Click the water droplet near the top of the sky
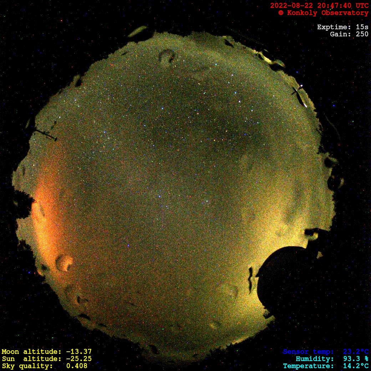Viewport: 371px width, 371px height. (x=167, y=55)
